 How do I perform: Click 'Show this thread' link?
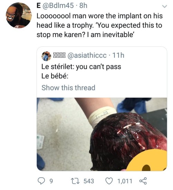click(68, 88)
